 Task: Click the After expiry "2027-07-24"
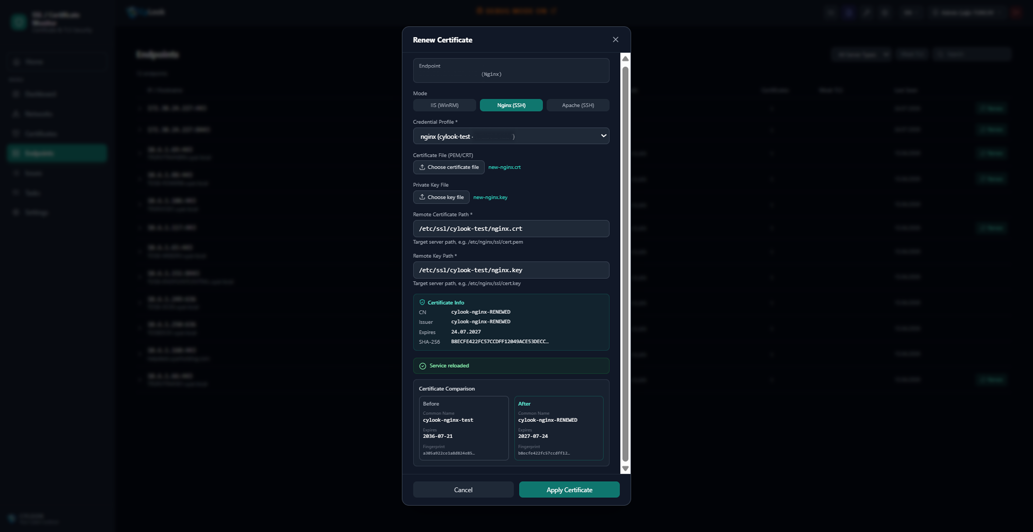tap(533, 436)
